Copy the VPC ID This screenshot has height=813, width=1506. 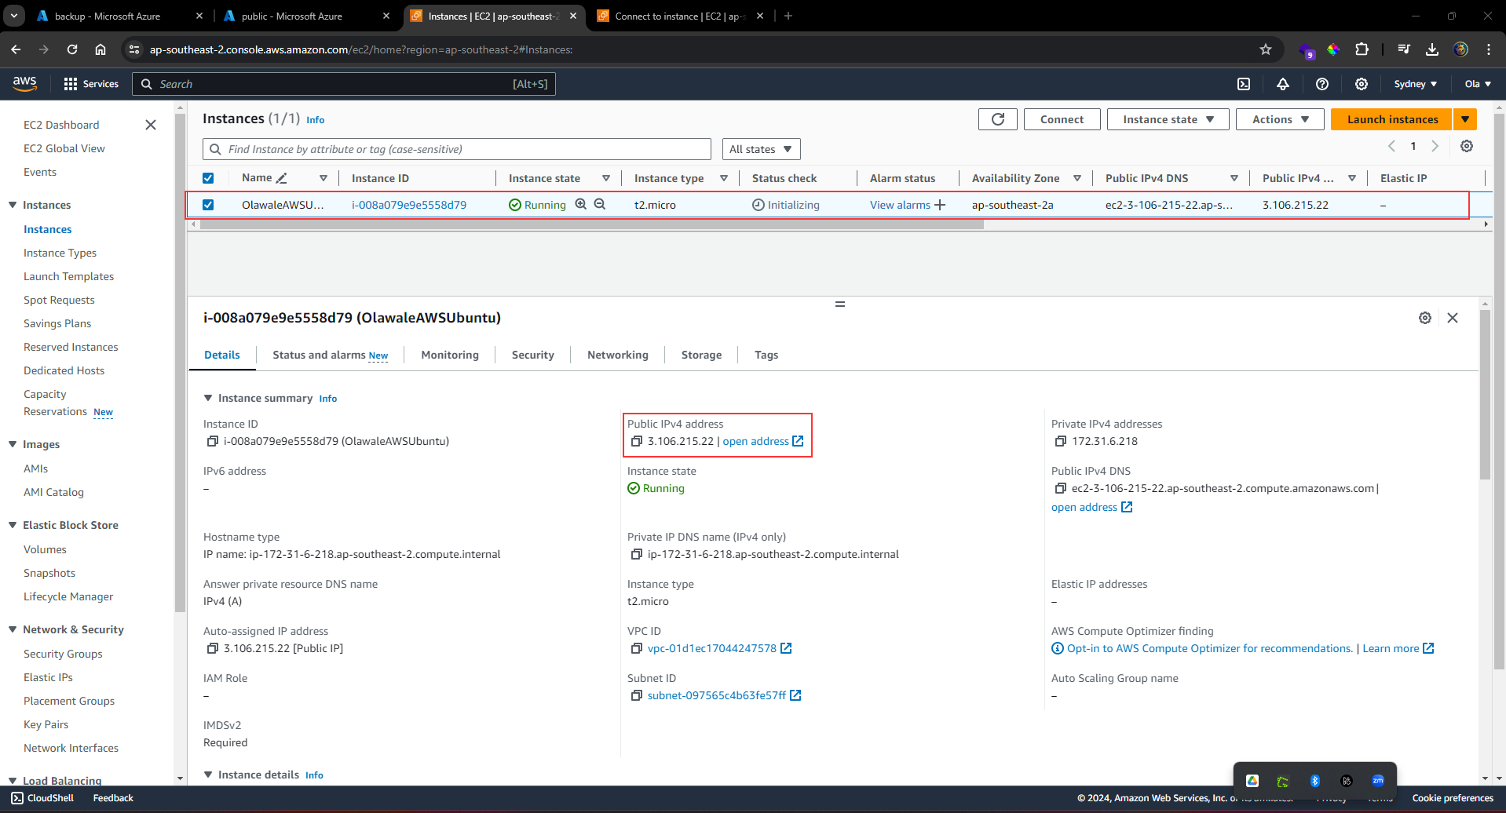[637, 648]
